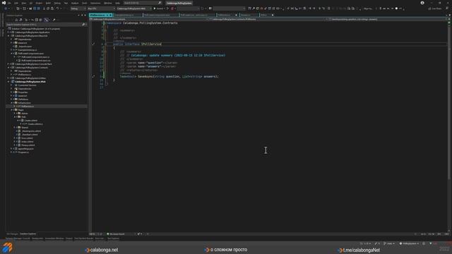Screen dimensions: 452x254
Task: Click the Solution Explorer home icon
Action: (16, 20)
